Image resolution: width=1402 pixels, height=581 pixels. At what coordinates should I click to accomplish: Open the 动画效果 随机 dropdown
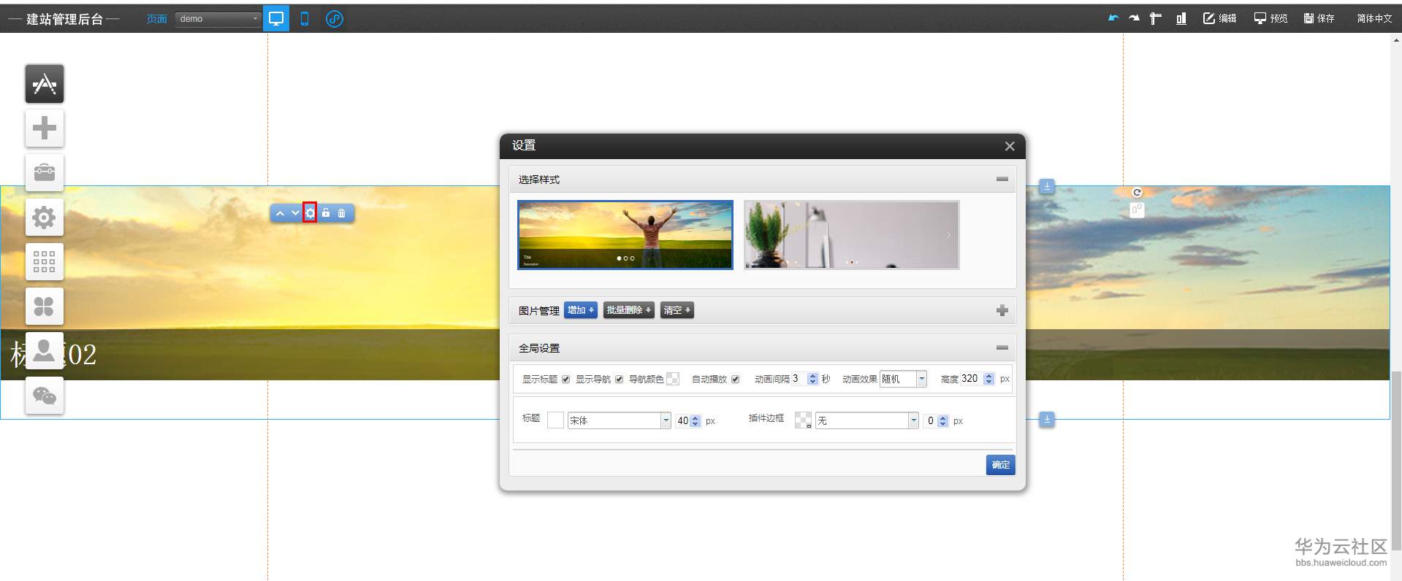(903, 379)
